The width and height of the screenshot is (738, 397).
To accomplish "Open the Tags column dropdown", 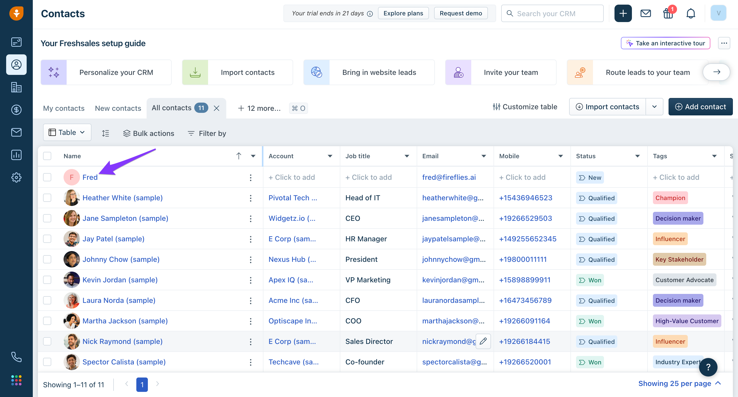I will pyautogui.click(x=714, y=156).
